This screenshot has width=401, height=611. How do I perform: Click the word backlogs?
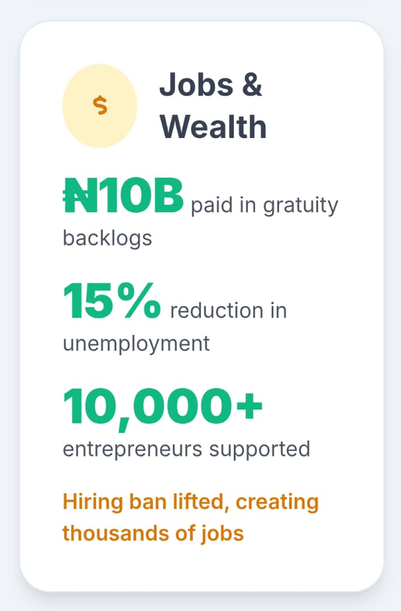pos(107,238)
